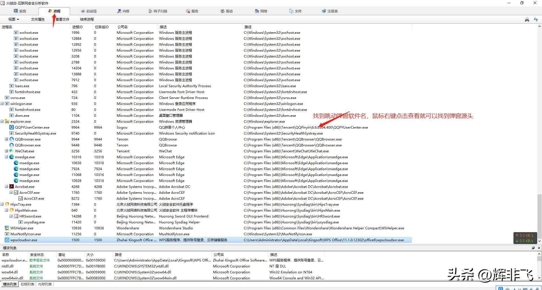
Task: Click the QQPYUserCenter.exe process icon
Action: [12, 128]
